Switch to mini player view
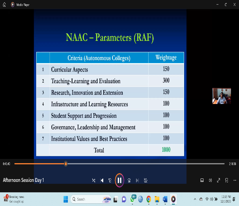This screenshot has height=206, width=239. click(x=226, y=180)
